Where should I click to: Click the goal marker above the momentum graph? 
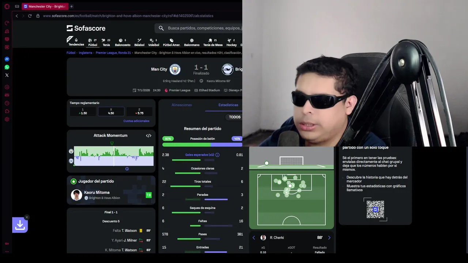112,144
